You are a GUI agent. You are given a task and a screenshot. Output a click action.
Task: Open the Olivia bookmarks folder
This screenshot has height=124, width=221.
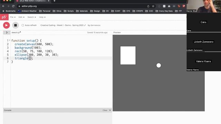tap(57, 11)
